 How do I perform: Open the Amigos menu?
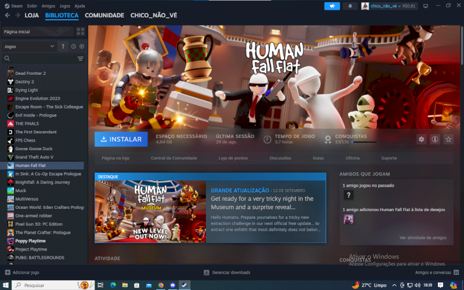click(x=48, y=6)
